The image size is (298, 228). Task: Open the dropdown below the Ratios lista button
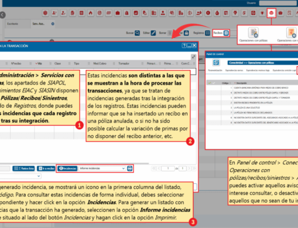point(20,176)
